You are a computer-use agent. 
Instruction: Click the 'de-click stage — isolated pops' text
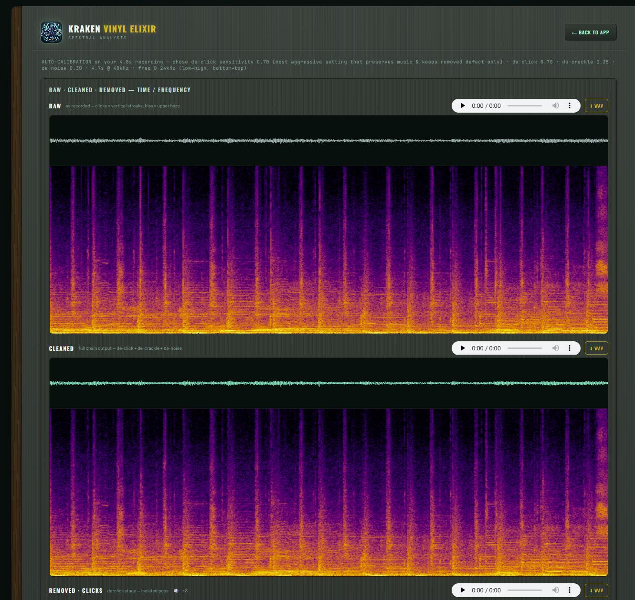138,591
